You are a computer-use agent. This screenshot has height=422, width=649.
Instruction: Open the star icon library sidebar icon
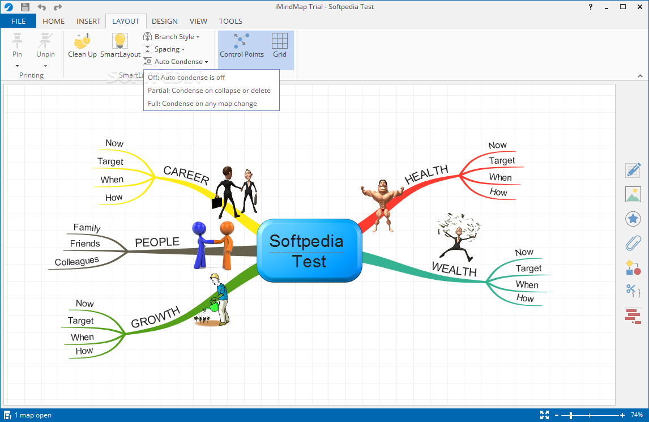[x=633, y=219]
